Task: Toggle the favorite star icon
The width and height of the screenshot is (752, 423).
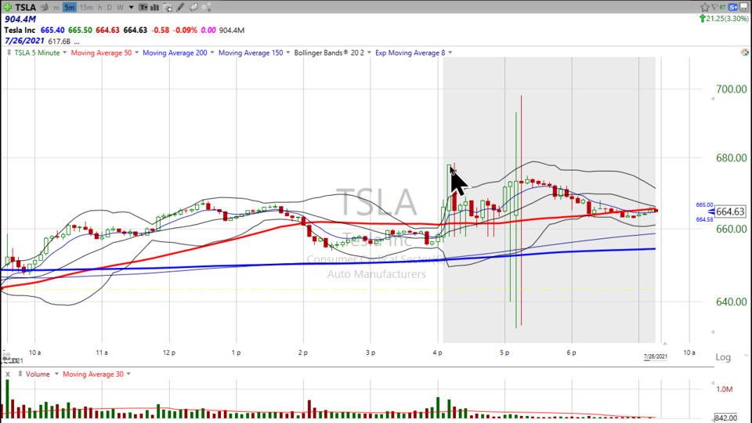Action: [704, 7]
